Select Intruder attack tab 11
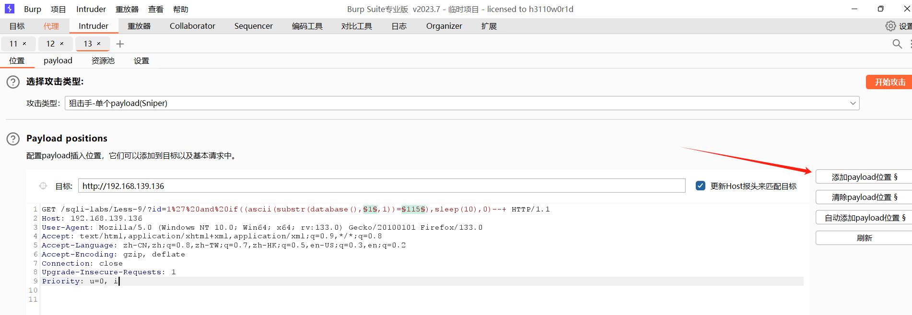This screenshot has height=315, width=912. click(13, 44)
